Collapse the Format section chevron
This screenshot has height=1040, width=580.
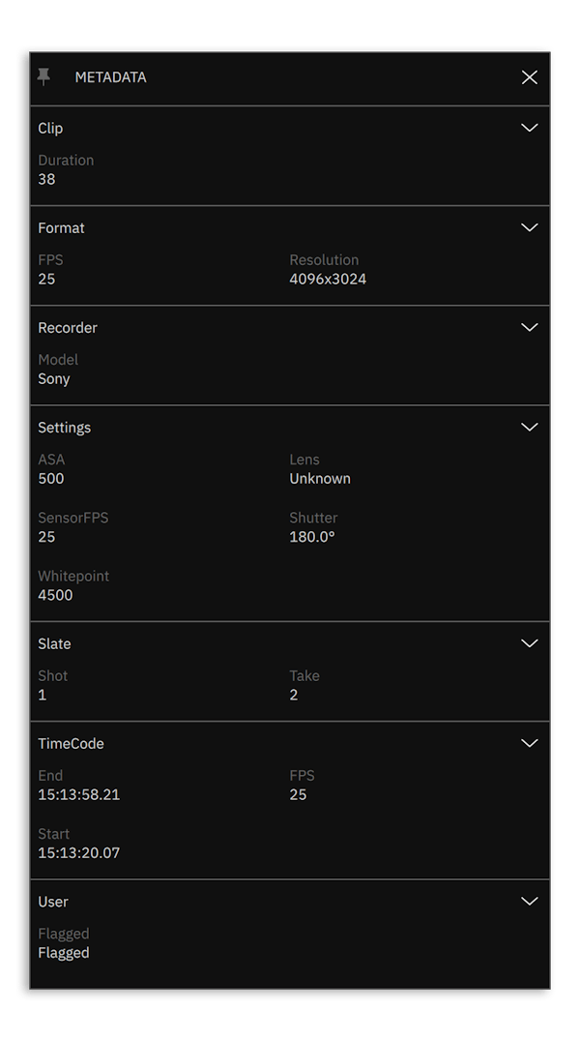[529, 227]
